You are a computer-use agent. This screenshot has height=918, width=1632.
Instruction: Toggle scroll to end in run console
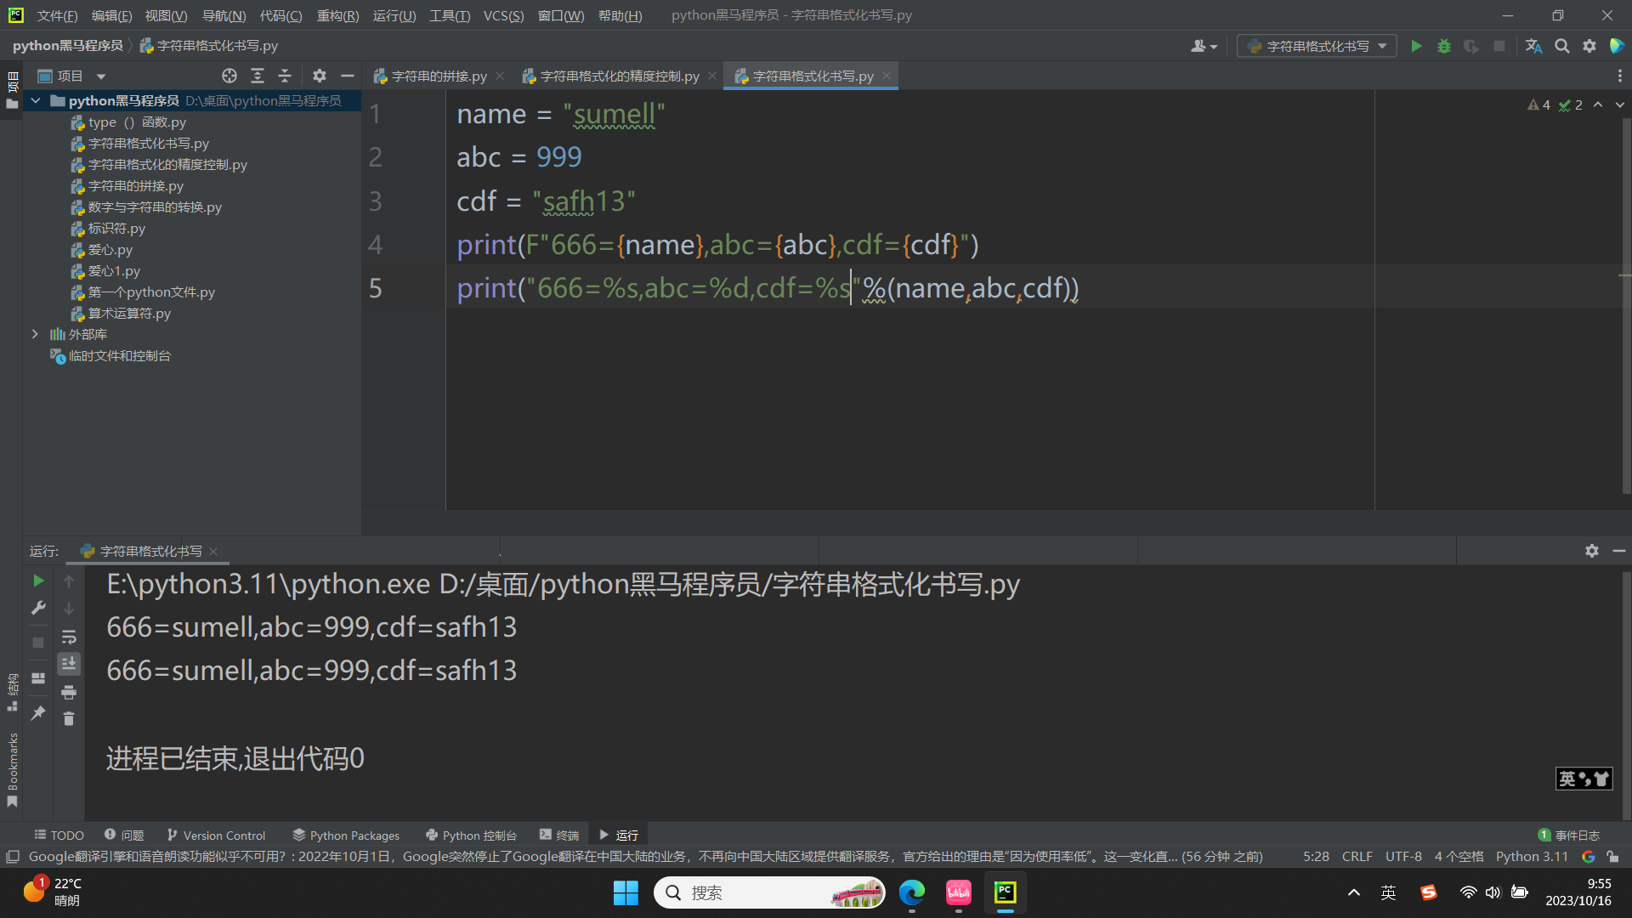coord(69,664)
